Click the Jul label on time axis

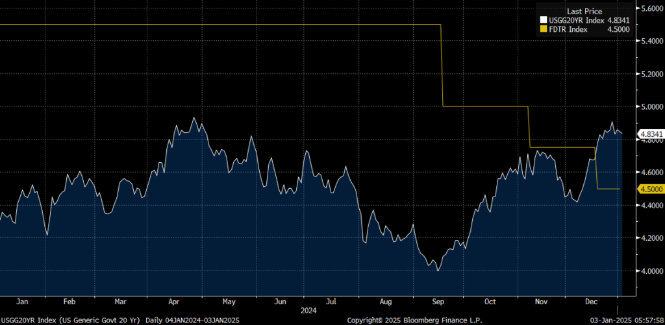(331, 302)
